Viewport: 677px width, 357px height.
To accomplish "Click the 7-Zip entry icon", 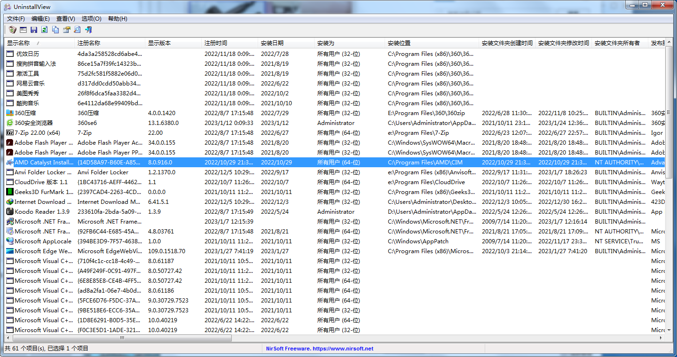I will pyautogui.click(x=10, y=132).
